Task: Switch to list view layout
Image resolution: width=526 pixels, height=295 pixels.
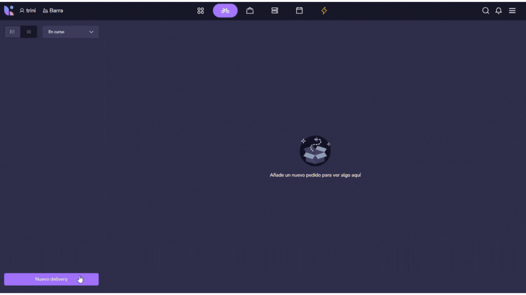Action: [12, 32]
